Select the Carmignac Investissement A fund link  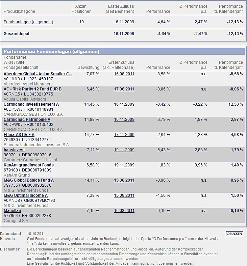[31, 104]
